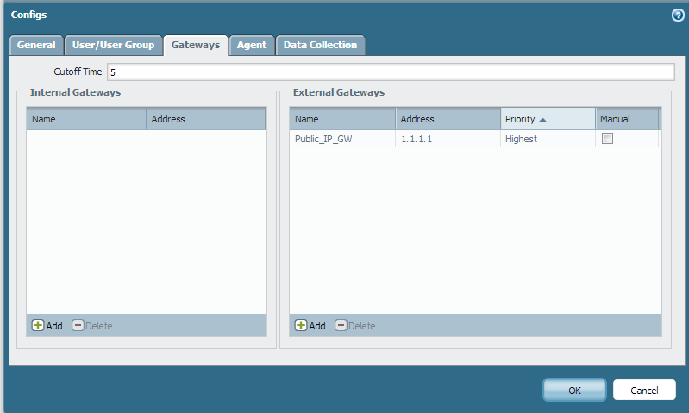Click the Cancel button
Screen dimensions: 689x413
(644, 390)
